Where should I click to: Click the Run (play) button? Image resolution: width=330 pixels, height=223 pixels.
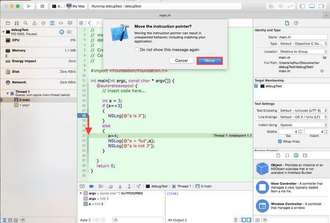pyautogui.click(x=29, y=6)
